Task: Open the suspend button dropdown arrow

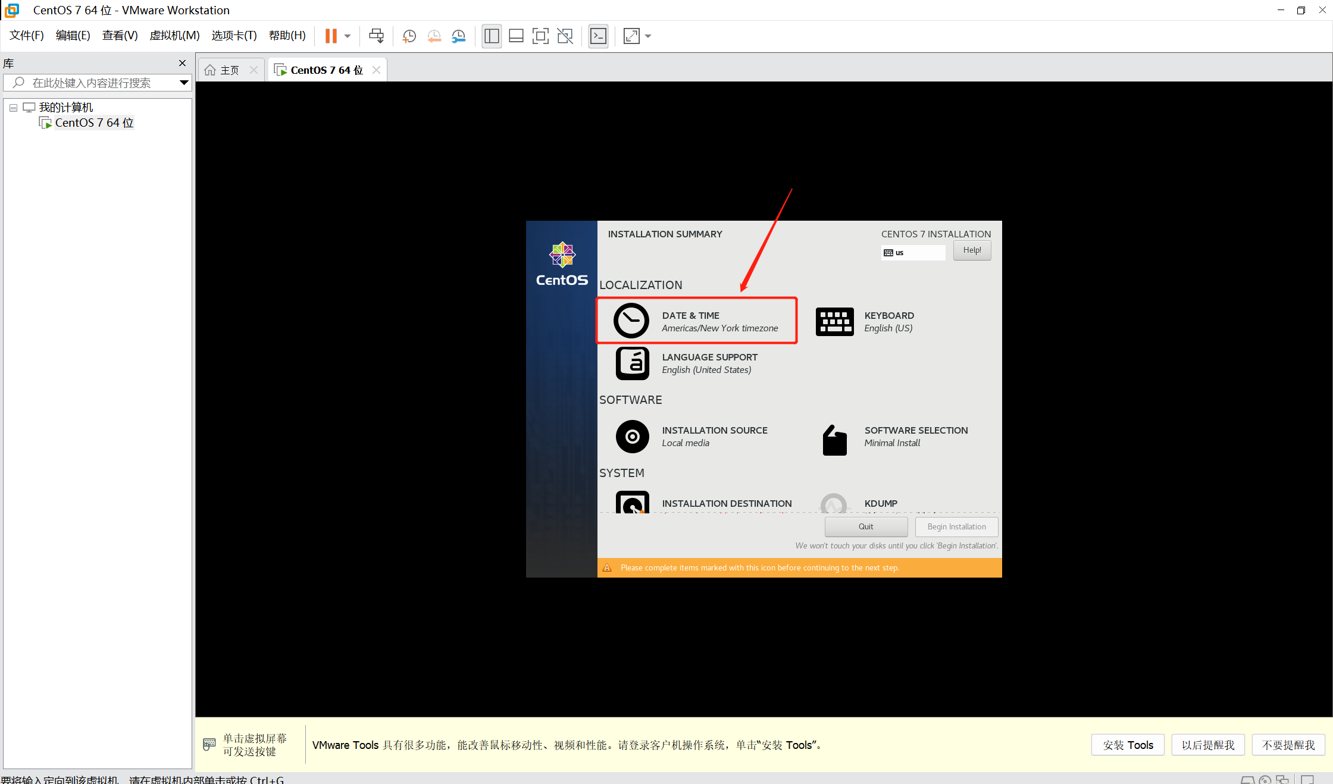Action: tap(348, 36)
